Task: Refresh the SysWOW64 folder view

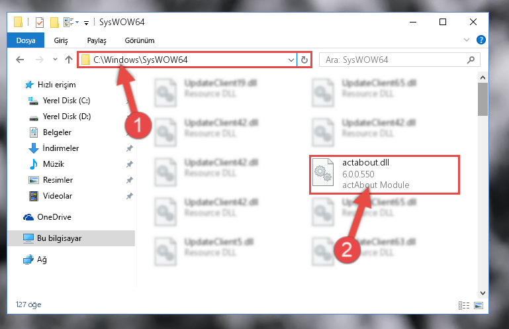Action: [x=304, y=60]
